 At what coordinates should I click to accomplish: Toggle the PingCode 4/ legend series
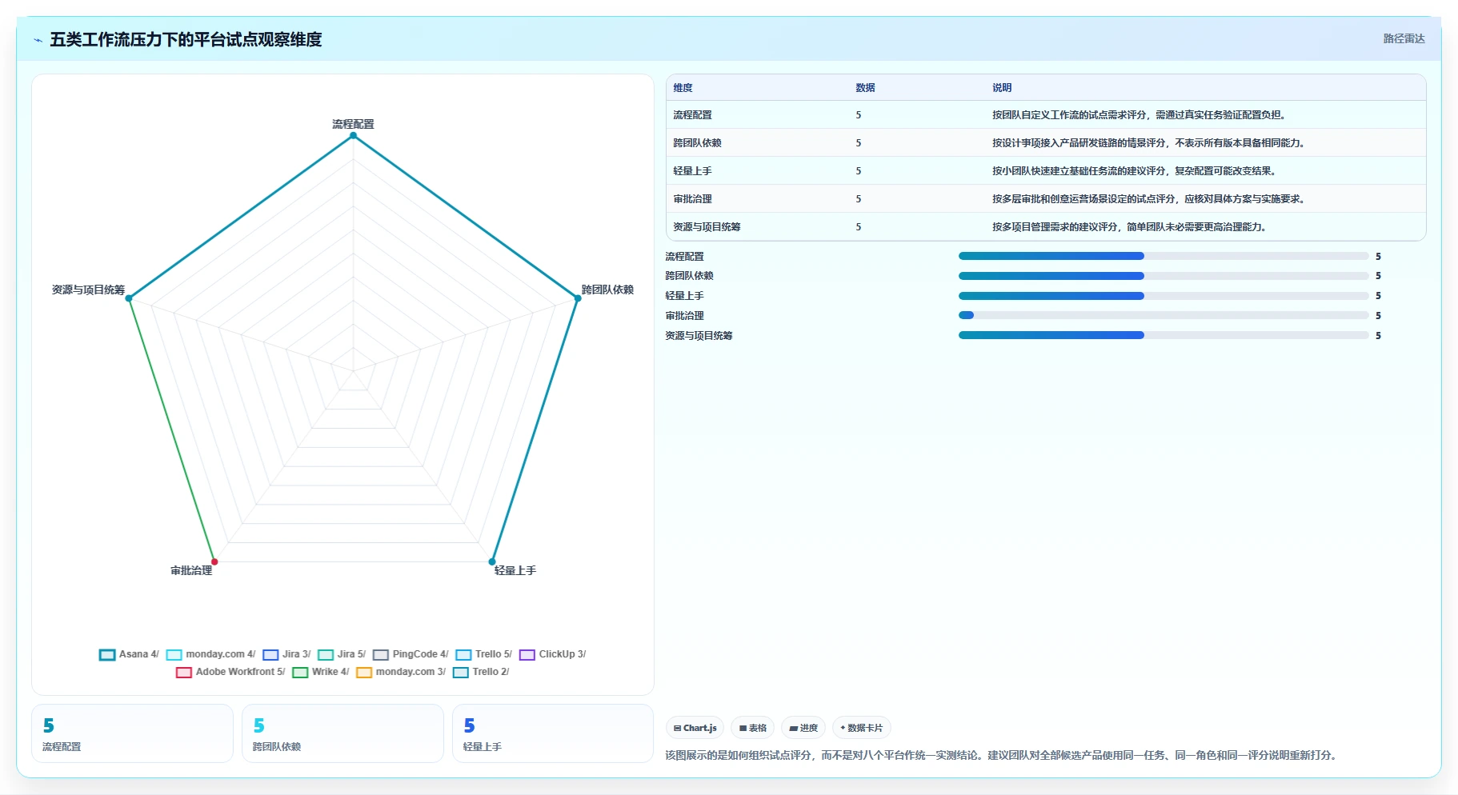[x=411, y=654]
